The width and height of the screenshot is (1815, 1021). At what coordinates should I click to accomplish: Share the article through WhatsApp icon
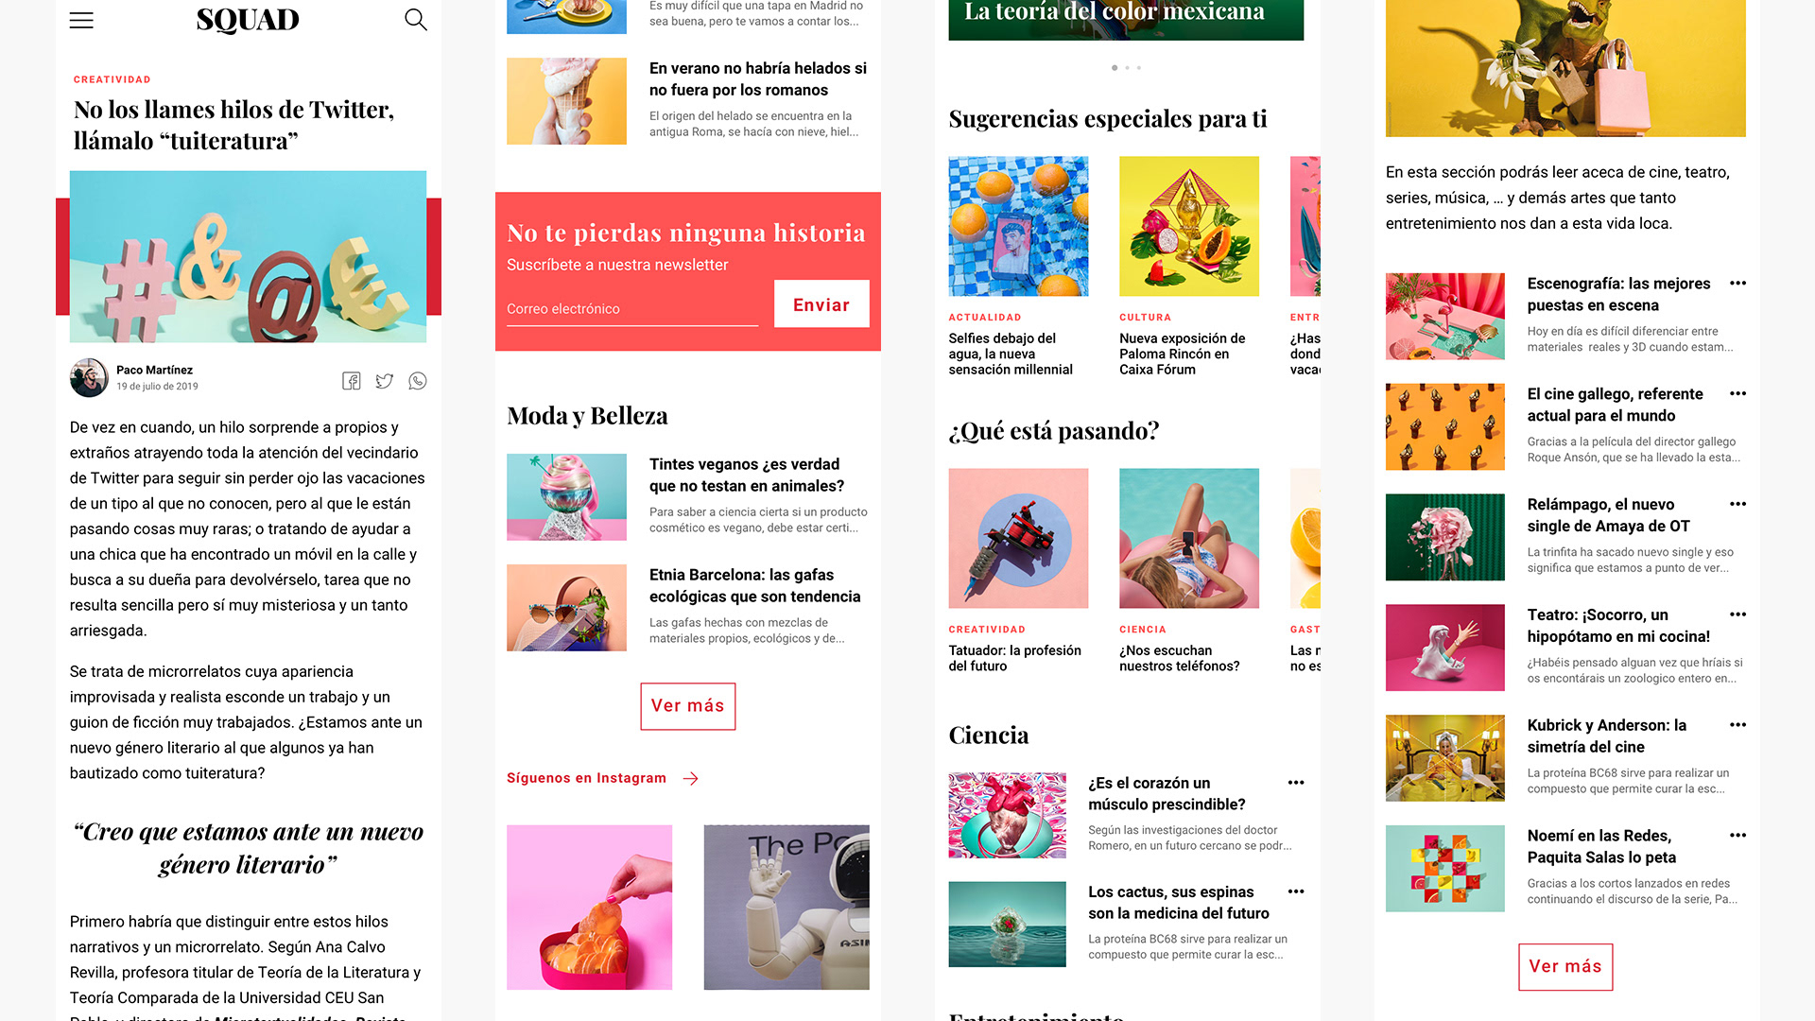[418, 381]
